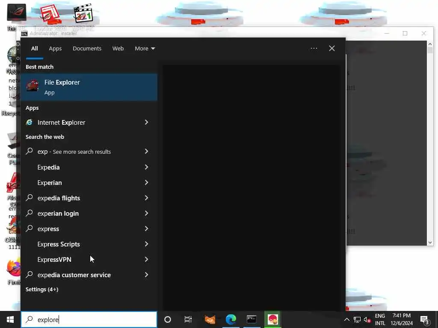
Task: Select 'Express Scripts' web suggestion
Action: coord(59,244)
